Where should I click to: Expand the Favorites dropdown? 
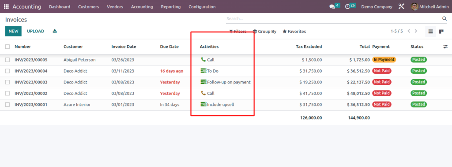coord(294,31)
